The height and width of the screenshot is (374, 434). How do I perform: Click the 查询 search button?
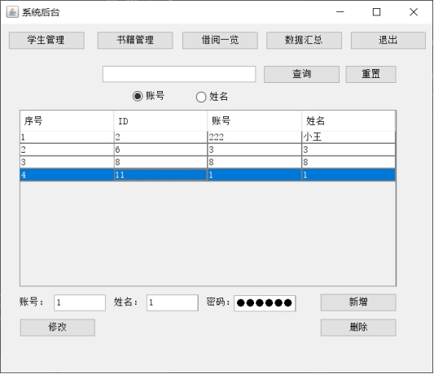(x=302, y=74)
